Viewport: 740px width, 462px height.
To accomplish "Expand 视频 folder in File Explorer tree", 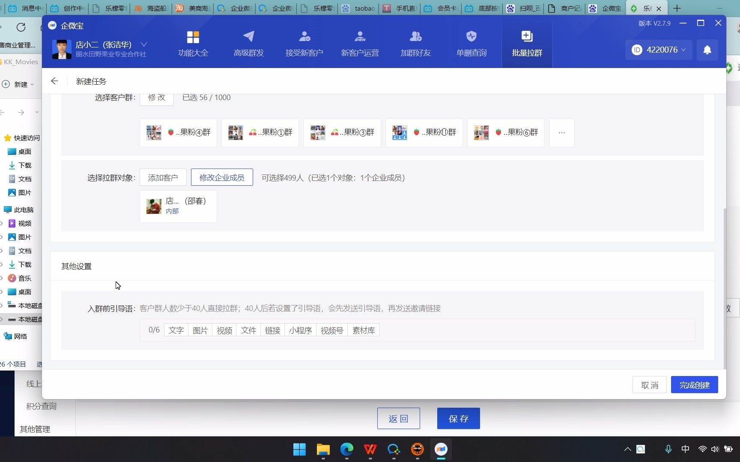I will (x=1, y=223).
